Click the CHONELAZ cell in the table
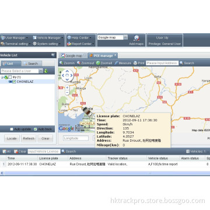This screenshot has width=210, height=210. pos(48,164)
